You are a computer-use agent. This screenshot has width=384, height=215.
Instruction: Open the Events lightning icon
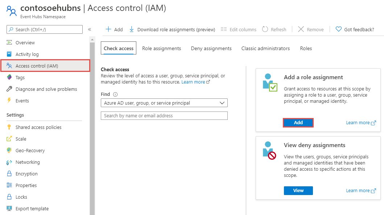point(9,101)
